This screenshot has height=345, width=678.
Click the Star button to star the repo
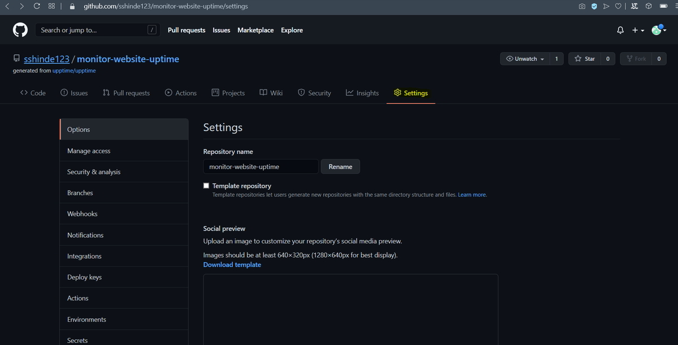588,58
